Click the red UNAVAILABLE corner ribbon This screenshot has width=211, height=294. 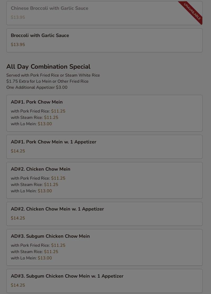click(x=193, y=11)
